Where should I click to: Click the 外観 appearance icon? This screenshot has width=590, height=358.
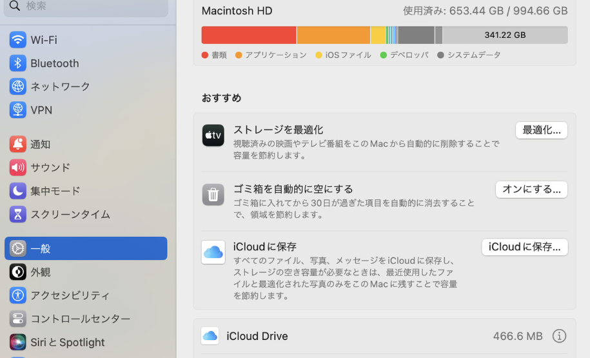point(17,272)
